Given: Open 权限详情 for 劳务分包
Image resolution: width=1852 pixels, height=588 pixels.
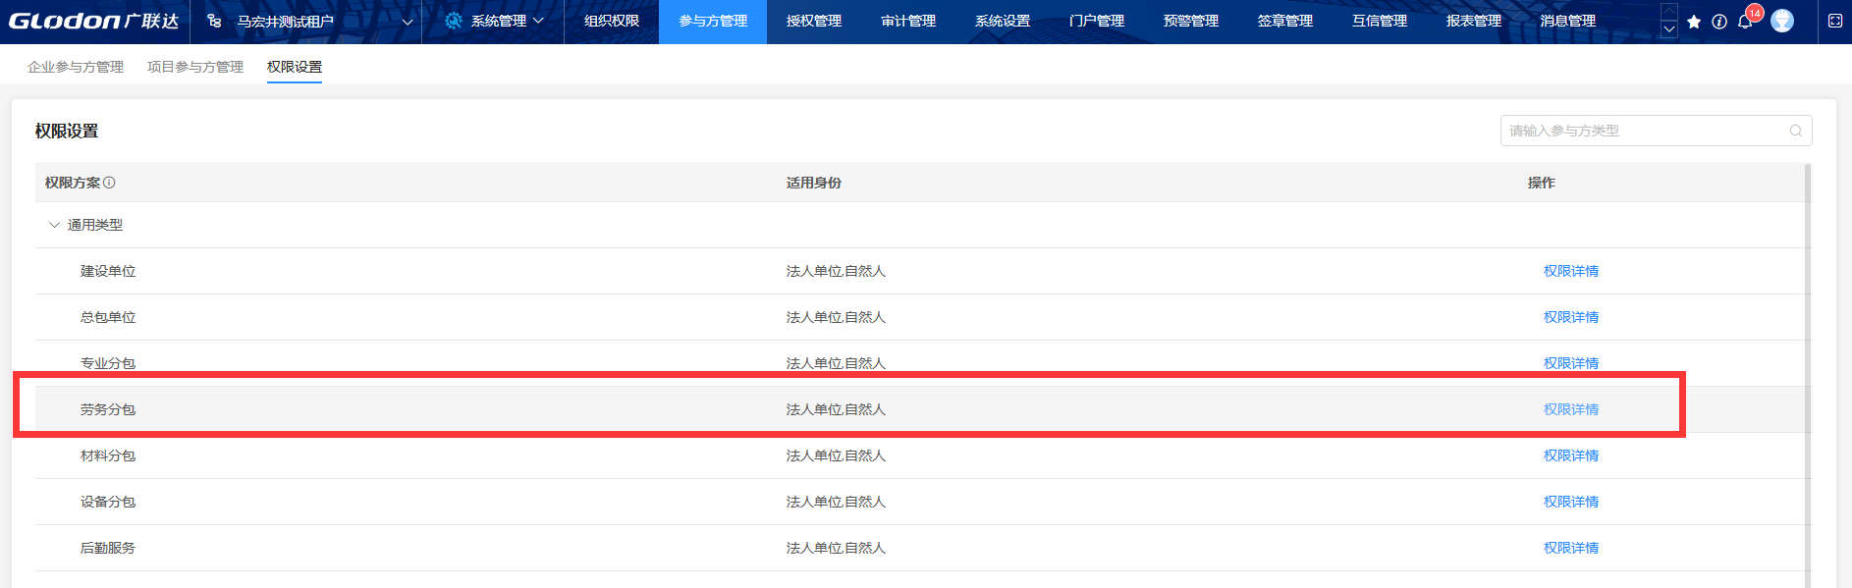Looking at the screenshot, I should tap(1571, 409).
